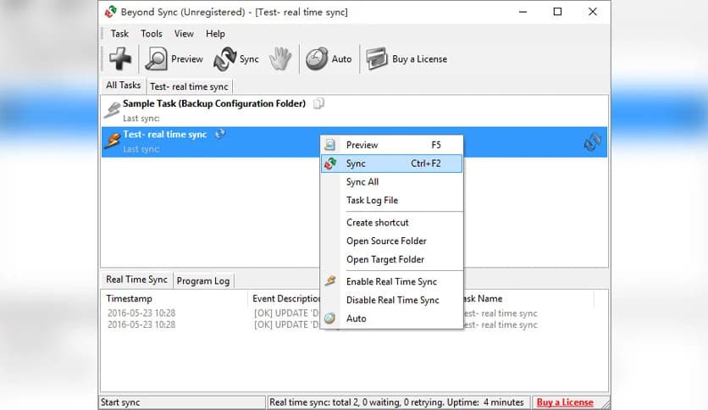Image resolution: width=708 pixels, height=410 pixels.
Task: Click the add new task plus icon
Action: 120,58
